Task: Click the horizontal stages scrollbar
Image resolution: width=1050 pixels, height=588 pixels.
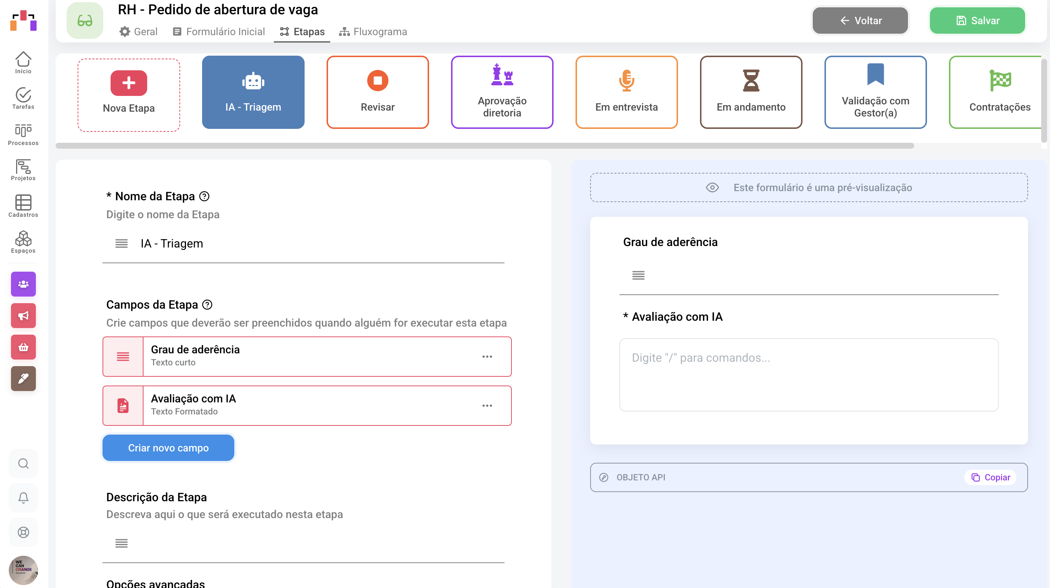Action: (485, 146)
